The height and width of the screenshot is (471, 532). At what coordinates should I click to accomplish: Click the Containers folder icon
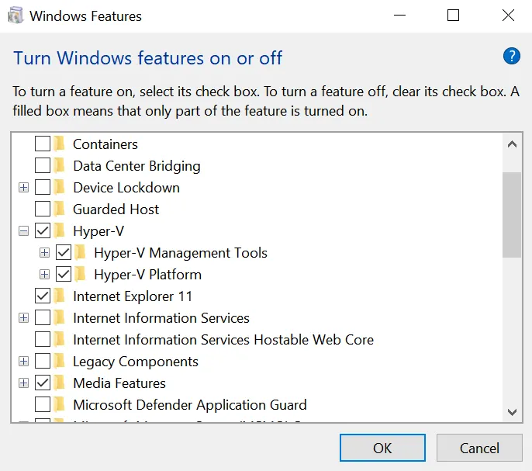pos(60,144)
